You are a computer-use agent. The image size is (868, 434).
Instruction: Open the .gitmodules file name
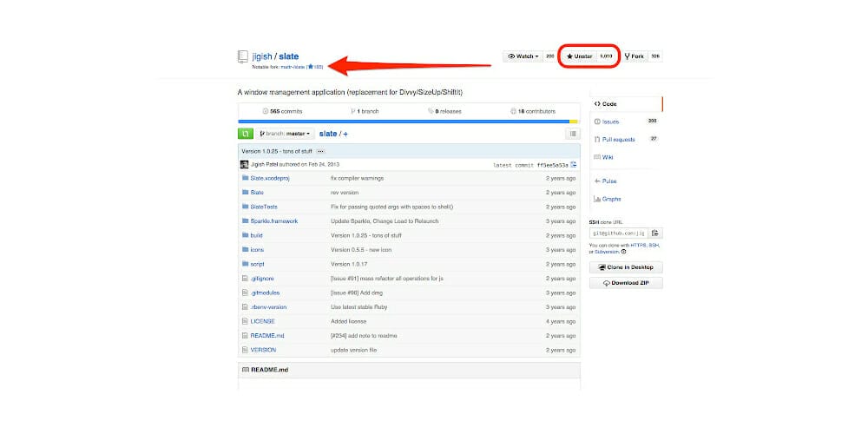point(265,293)
